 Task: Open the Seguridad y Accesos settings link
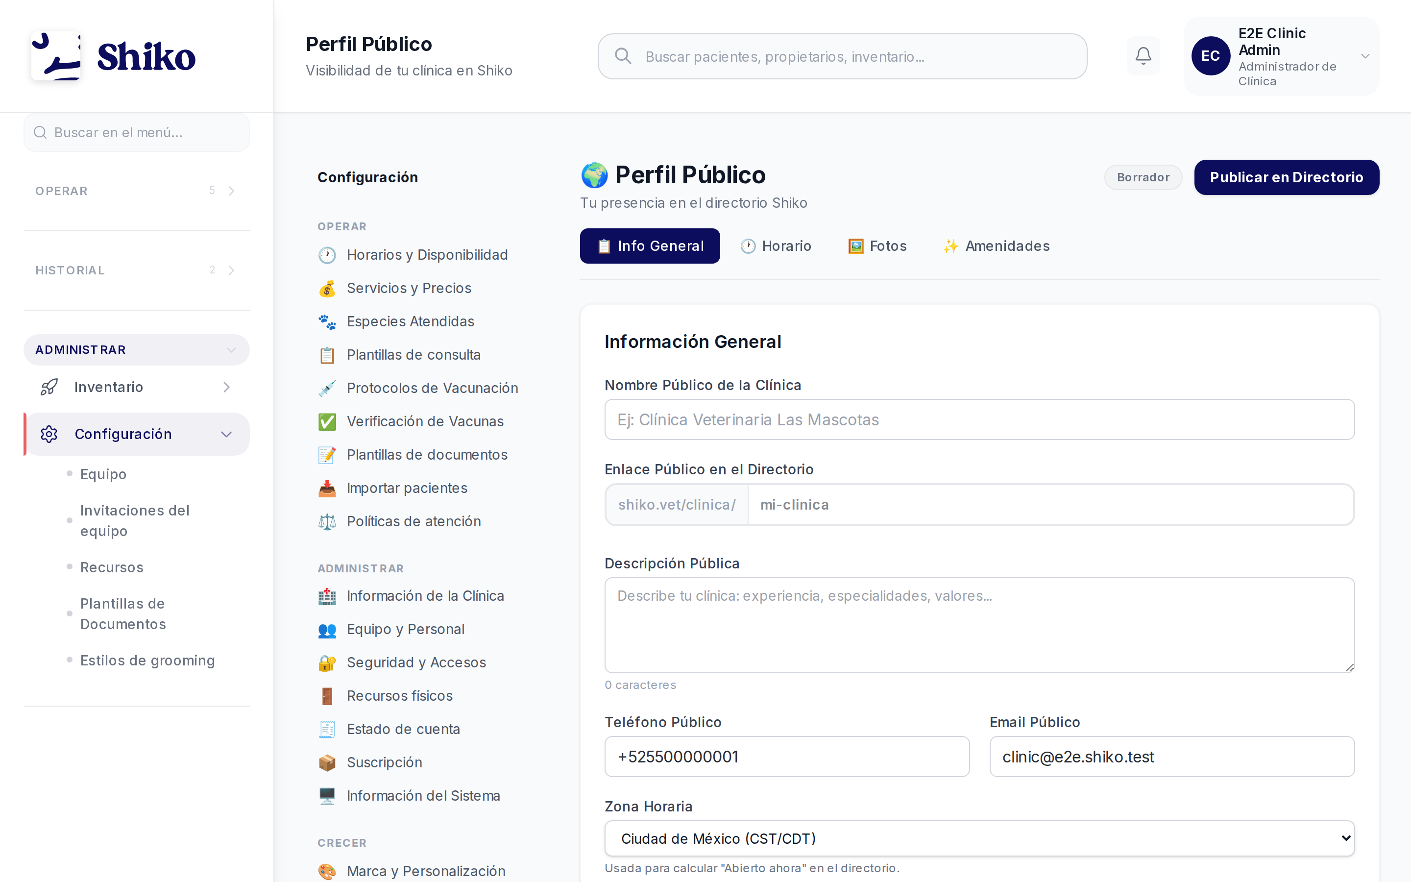[416, 662]
